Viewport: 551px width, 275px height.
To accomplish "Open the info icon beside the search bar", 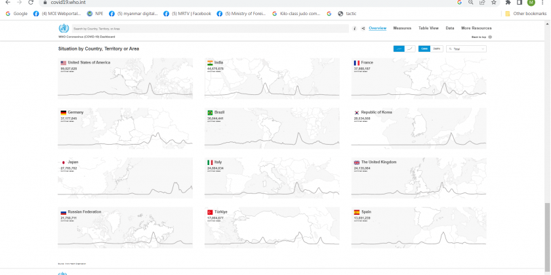I will tap(355, 28).
